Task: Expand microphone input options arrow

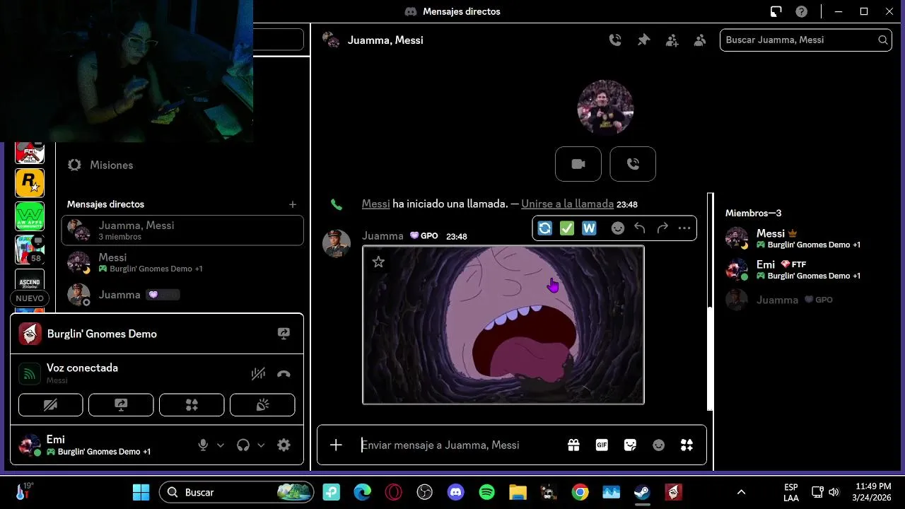Action: 221,445
